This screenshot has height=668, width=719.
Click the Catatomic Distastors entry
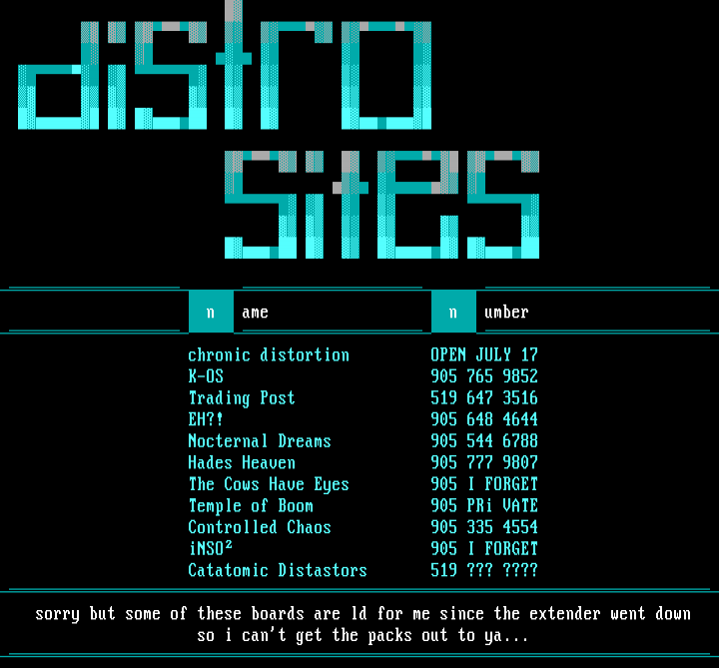click(x=278, y=571)
